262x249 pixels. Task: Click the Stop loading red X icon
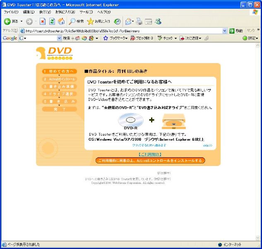pyautogui.click(x=43, y=21)
